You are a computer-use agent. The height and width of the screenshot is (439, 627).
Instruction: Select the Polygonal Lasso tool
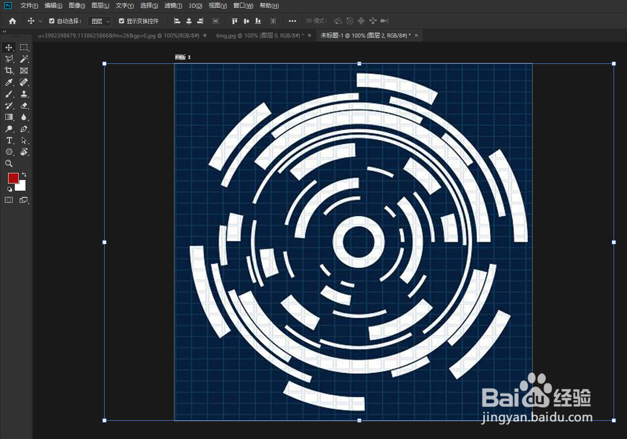[9, 59]
